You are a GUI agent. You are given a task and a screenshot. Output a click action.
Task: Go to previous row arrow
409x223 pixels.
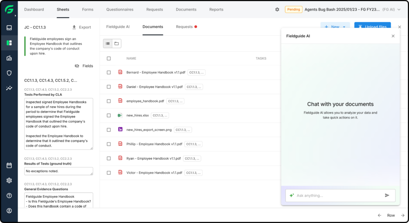point(379,216)
